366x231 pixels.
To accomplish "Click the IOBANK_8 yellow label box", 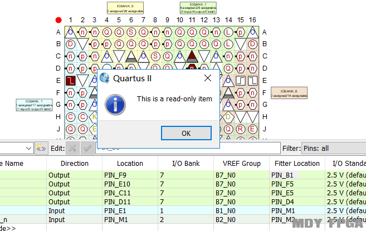I will 125,8.
